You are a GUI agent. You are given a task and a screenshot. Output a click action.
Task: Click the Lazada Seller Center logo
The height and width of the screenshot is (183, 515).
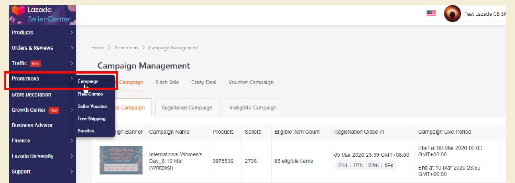pos(42,15)
